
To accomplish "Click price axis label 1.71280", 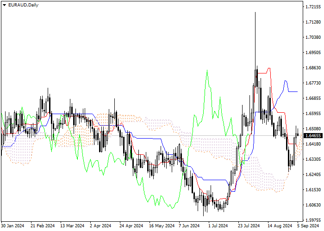I will (313, 22).
